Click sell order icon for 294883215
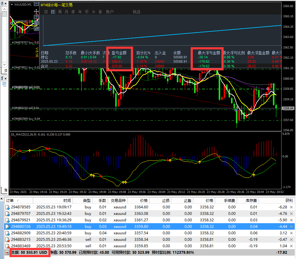This screenshot has width=296, height=259. (x=7, y=240)
